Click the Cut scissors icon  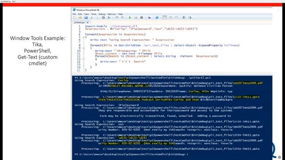92,18
